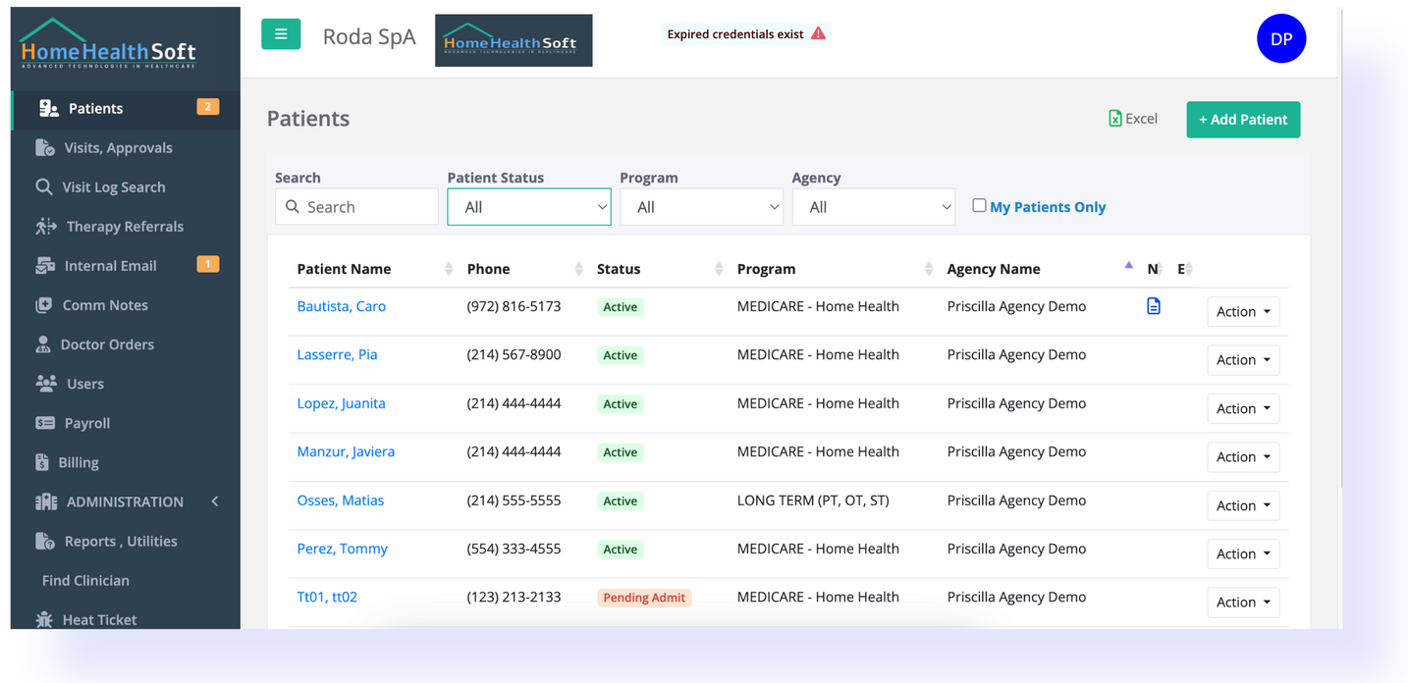Enable My Patients Only checkbox
The height and width of the screenshot is (683, 1408).
[x=979, y=205]
